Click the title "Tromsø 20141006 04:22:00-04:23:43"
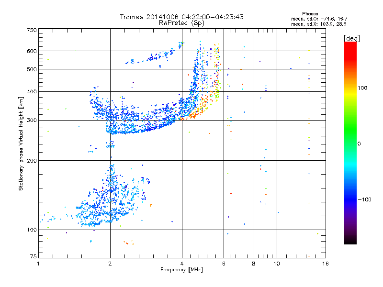The image size is (383, 287). tap(181, 17)
